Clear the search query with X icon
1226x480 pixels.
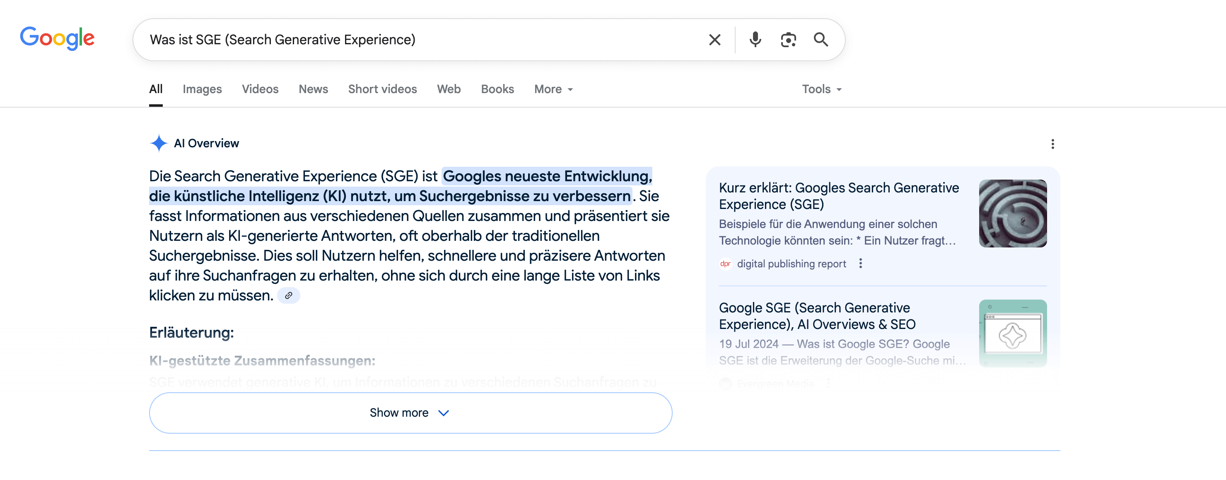tap(714, 40)
